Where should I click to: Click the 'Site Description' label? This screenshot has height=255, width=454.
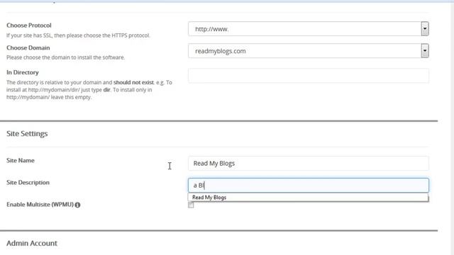[28, 183]
